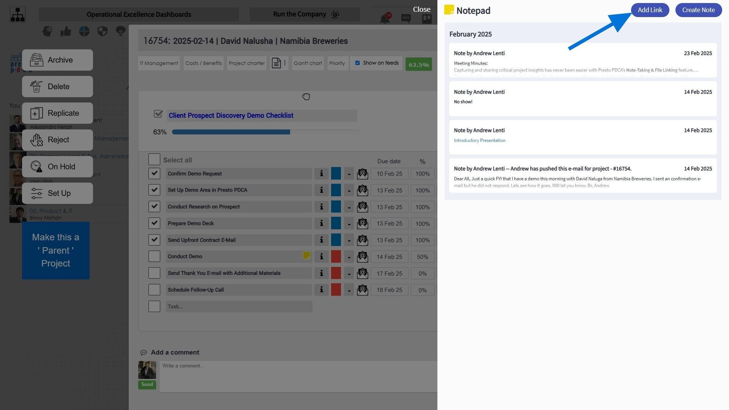Toggle the Show on feeds checkbox
The image size is (729, 410).
357,63
